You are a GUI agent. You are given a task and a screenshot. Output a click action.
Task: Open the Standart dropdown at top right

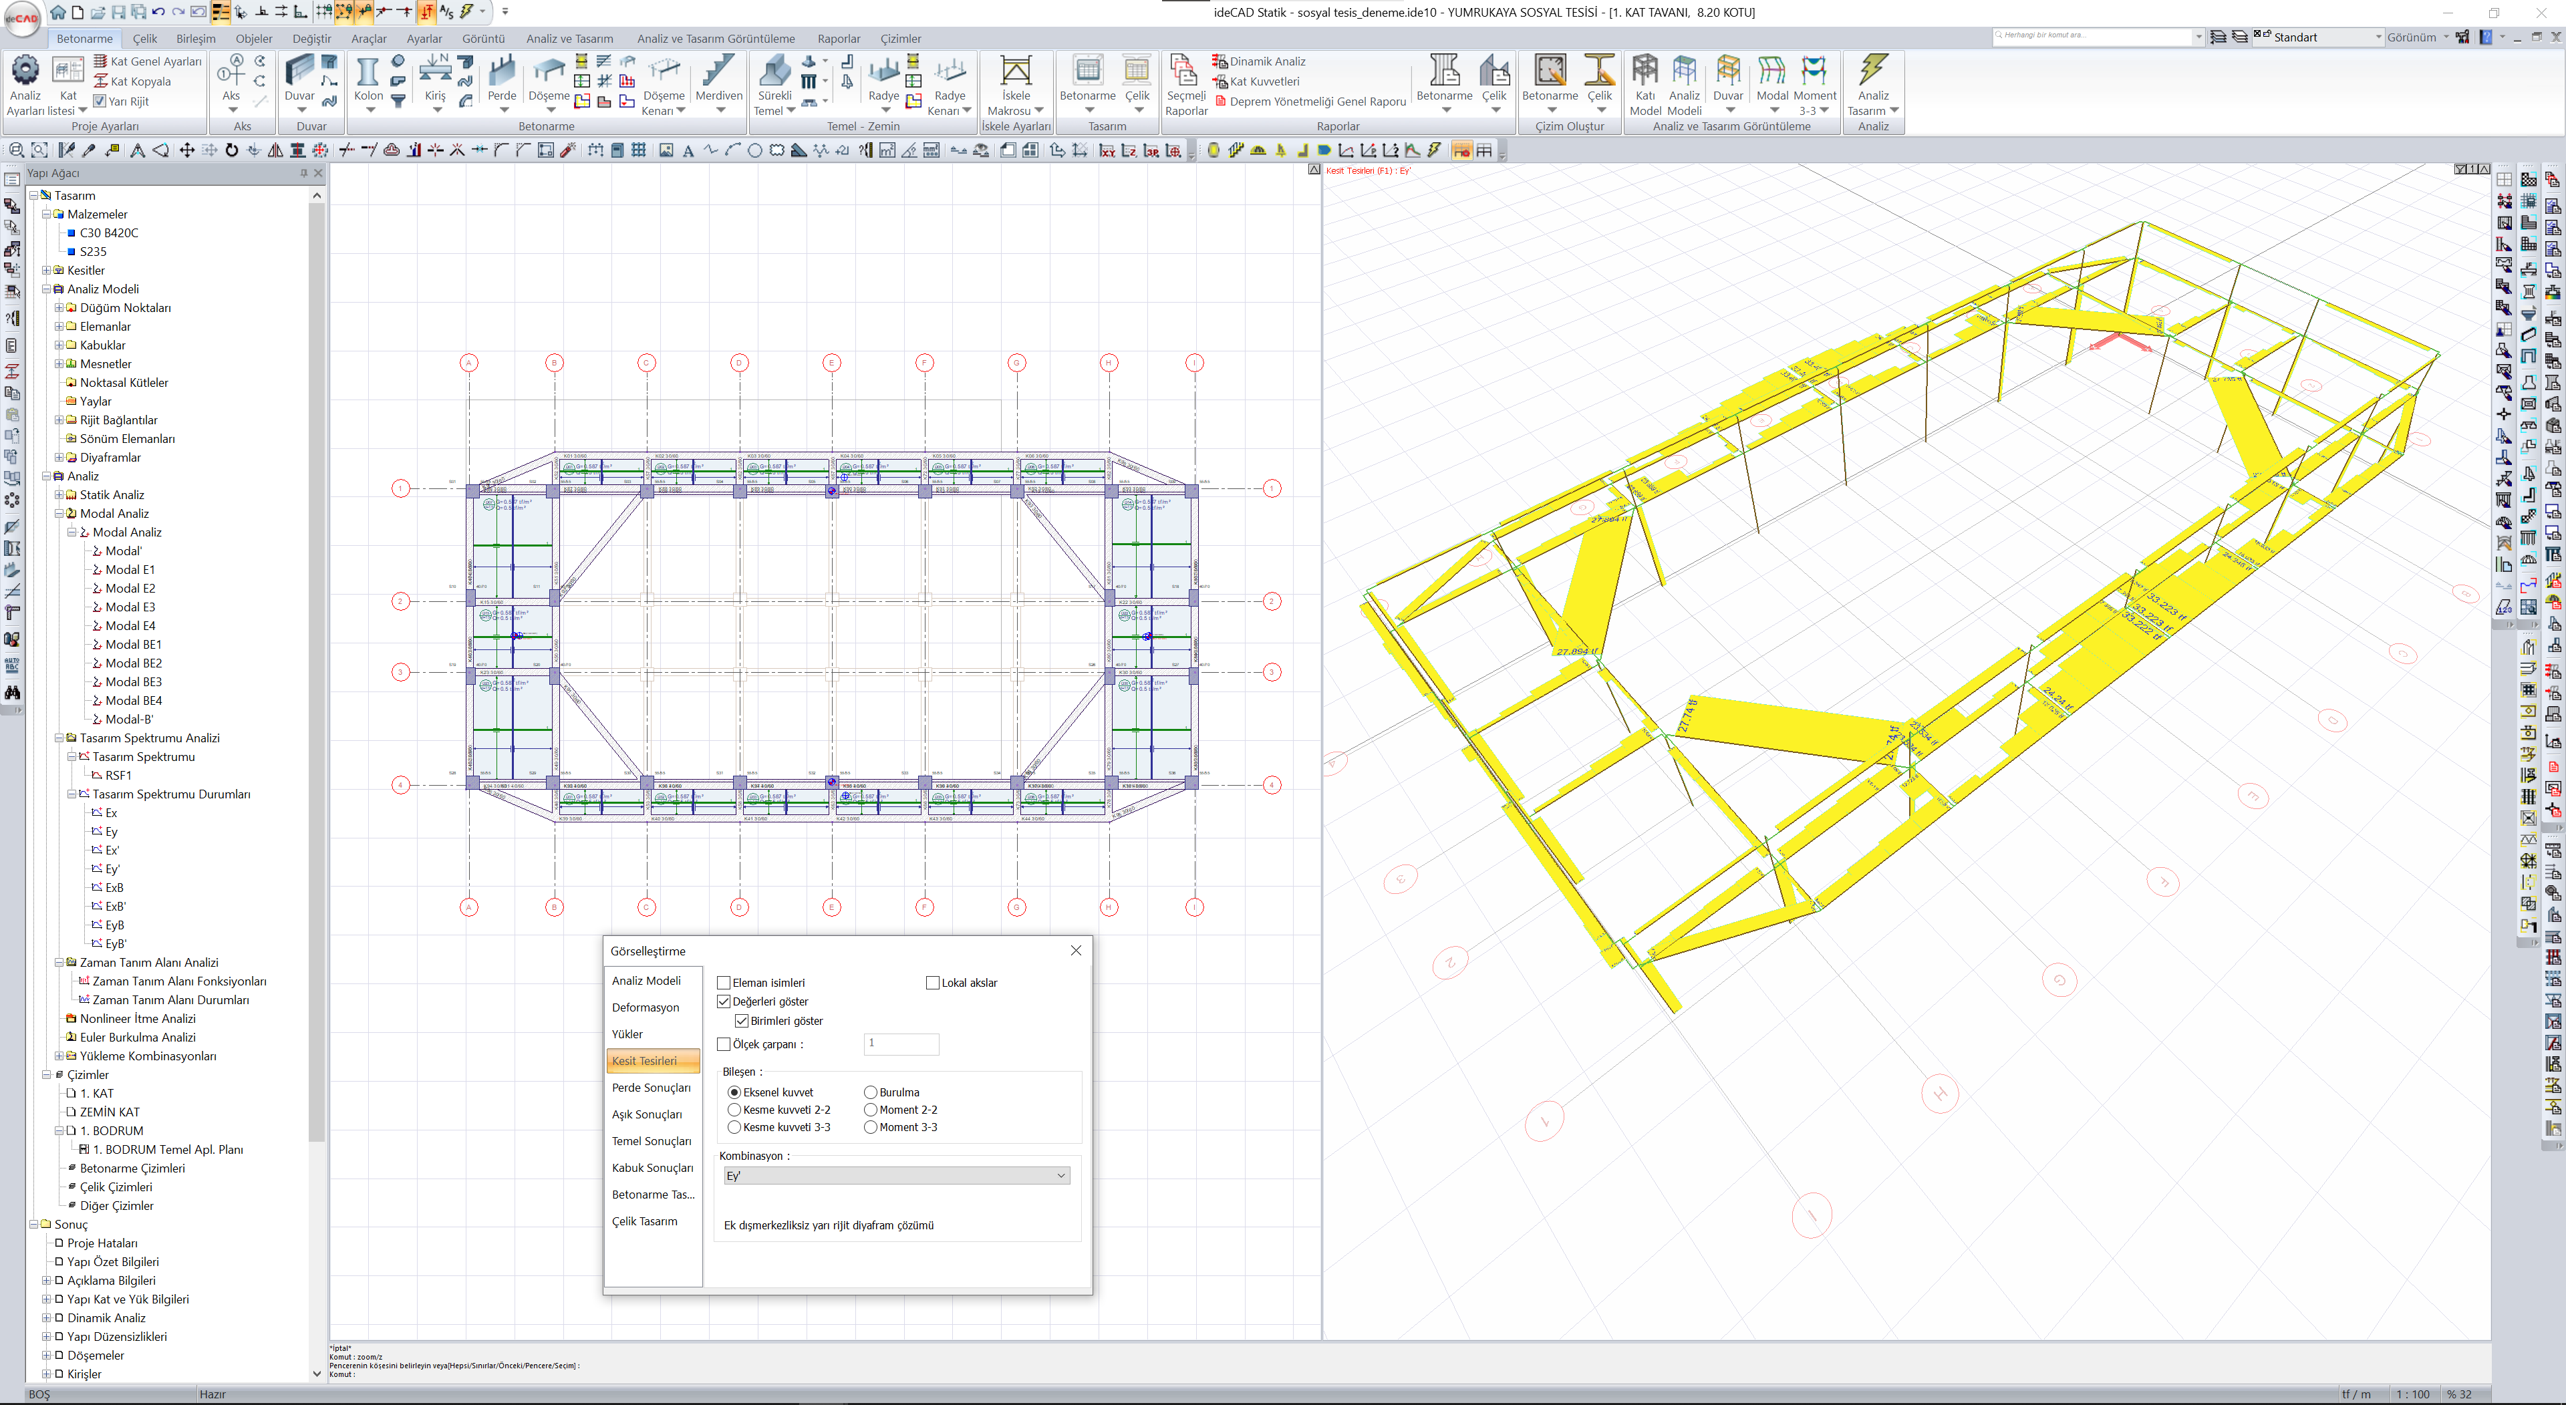tap(2319, 37)
